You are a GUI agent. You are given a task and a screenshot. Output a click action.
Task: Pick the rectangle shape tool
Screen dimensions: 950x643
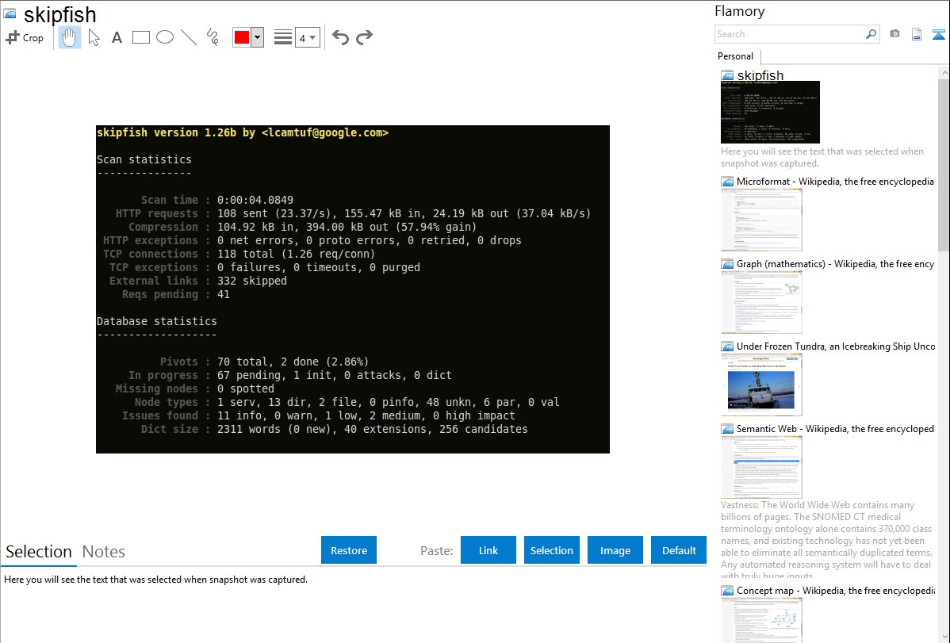click(141, 37)
